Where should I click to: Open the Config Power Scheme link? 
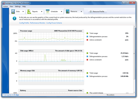click(54, 23)
